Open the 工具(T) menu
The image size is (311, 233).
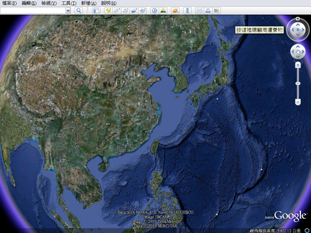(x=69, y=3)
